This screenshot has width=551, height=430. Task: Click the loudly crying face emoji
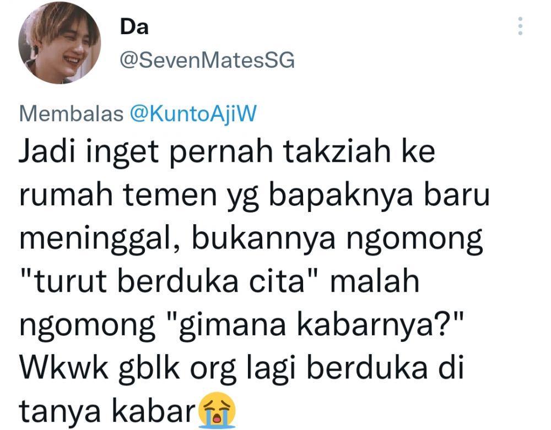217,410
